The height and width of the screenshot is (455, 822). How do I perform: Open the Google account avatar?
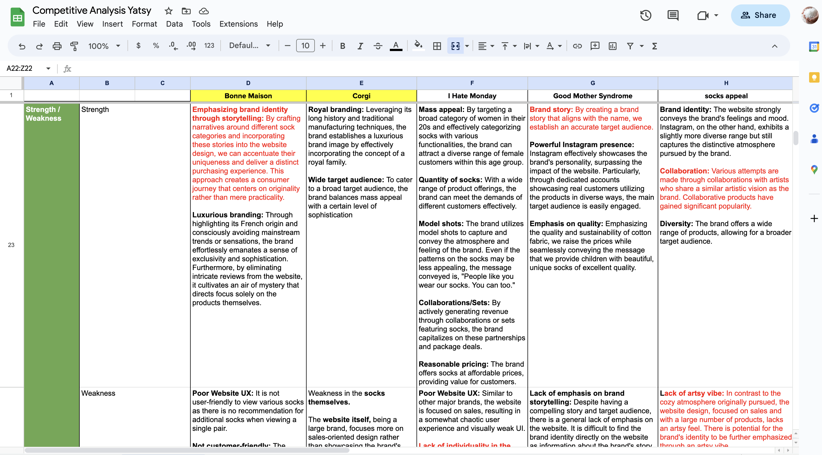pyautogui.click(x=810, y=15)
